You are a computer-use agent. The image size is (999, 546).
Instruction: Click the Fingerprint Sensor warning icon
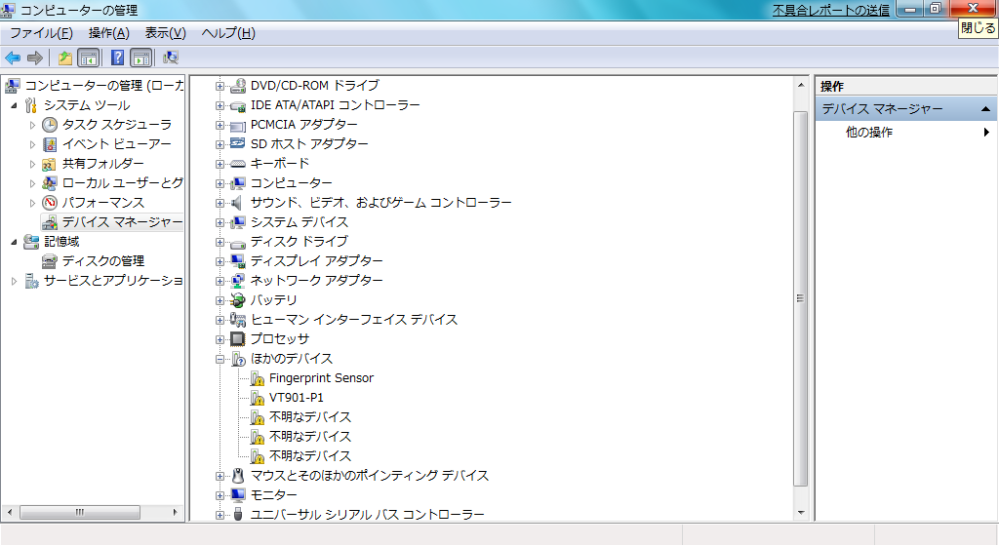258,378
